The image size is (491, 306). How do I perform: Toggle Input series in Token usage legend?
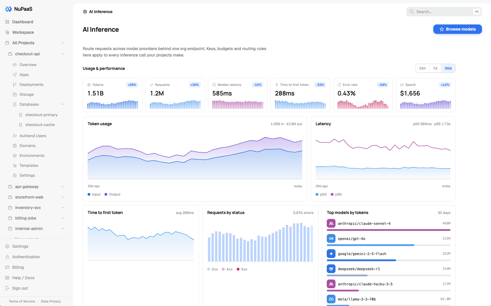(94, 194)
